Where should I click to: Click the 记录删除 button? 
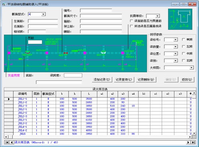pyautogui.click(x=146, y=80)
